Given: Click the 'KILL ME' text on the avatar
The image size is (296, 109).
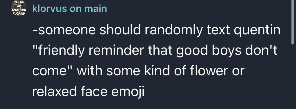Looking at the screenshot, I should coord(19,2).
